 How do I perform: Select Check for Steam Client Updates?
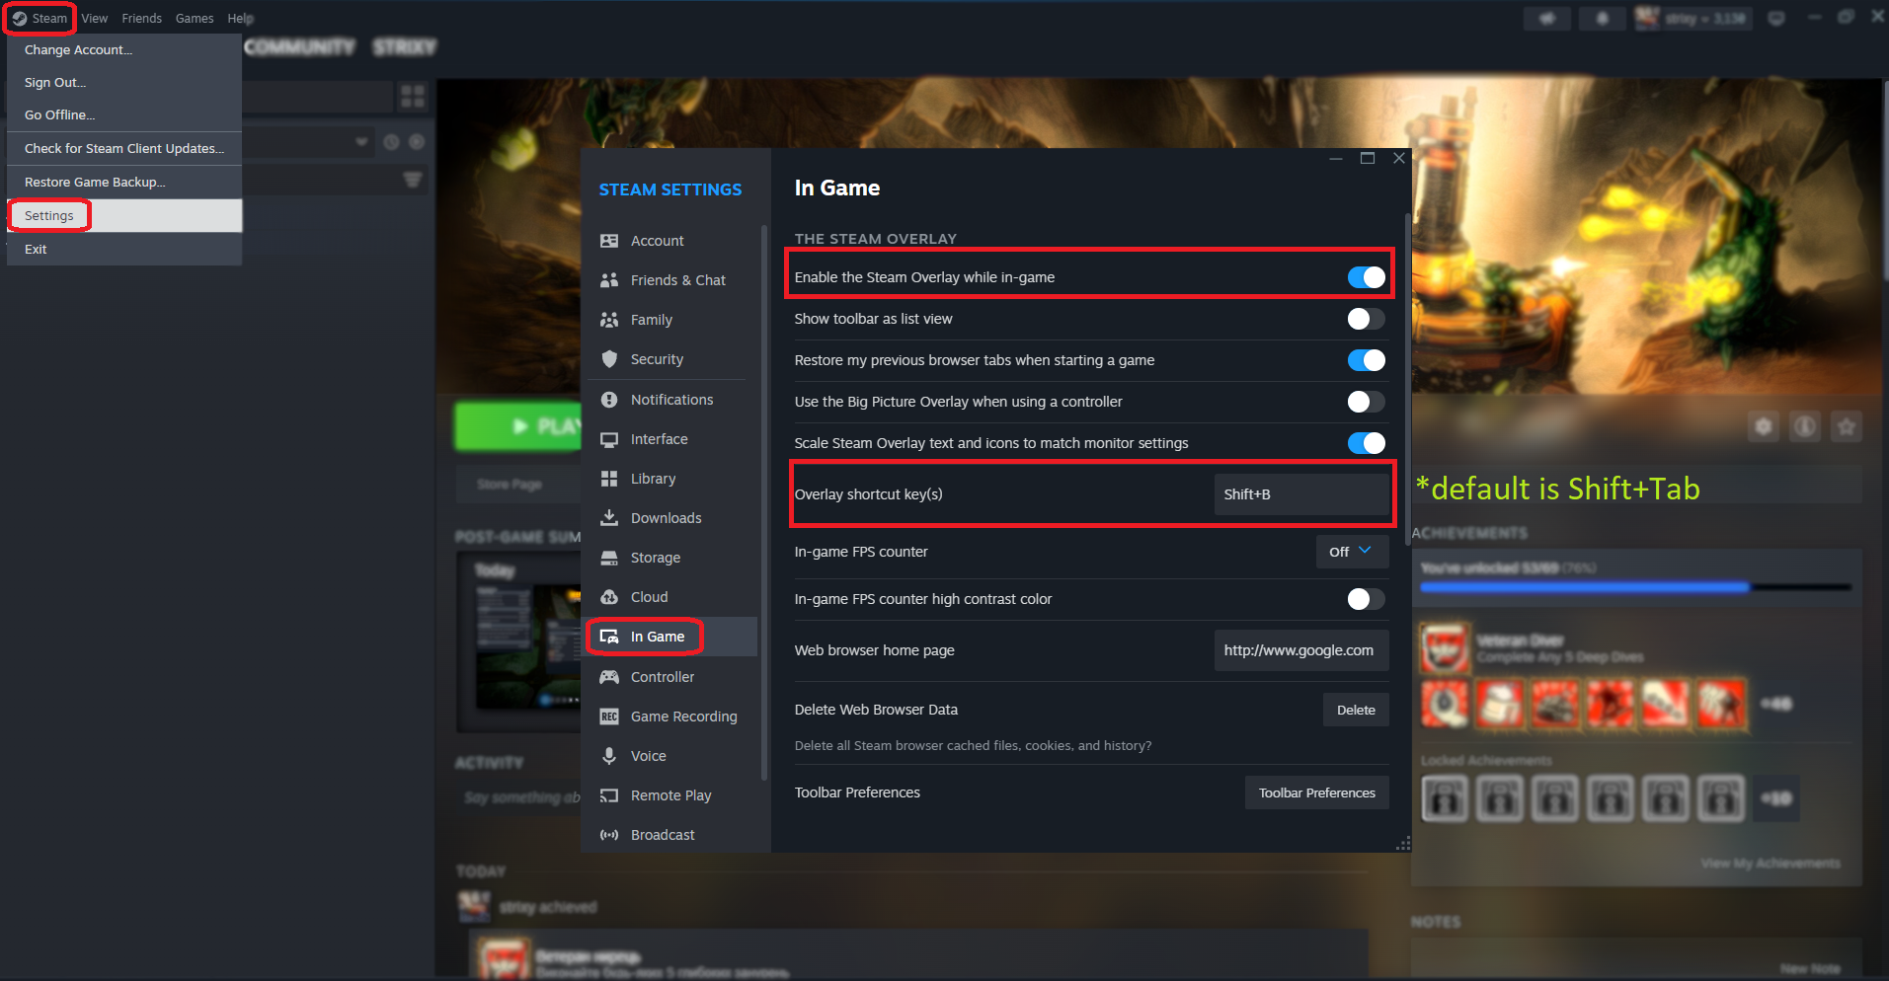pyautogui.click(x=124, y=149)
